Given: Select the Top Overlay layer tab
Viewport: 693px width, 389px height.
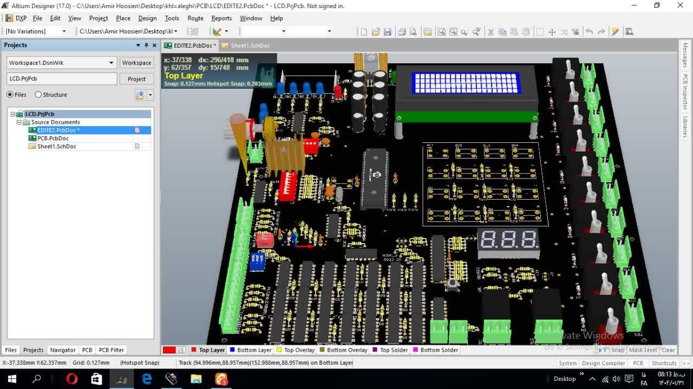Looking at the screenshot, I should (296, 350).
